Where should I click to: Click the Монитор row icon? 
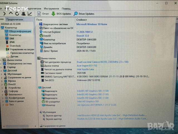click(43, 105)
